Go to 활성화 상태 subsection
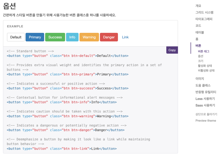This screenshot has height=156, width=221. tap(205, 66)
